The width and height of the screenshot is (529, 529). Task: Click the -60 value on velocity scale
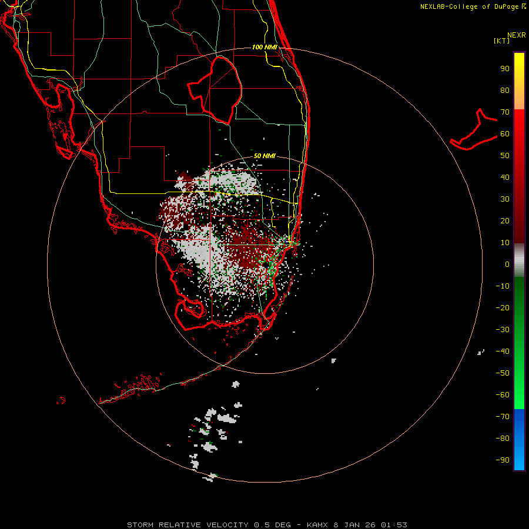(503, 395)
